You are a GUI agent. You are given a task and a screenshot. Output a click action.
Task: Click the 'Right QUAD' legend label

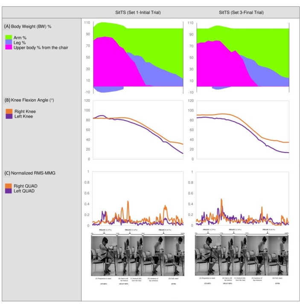click(x=26, y=186)
